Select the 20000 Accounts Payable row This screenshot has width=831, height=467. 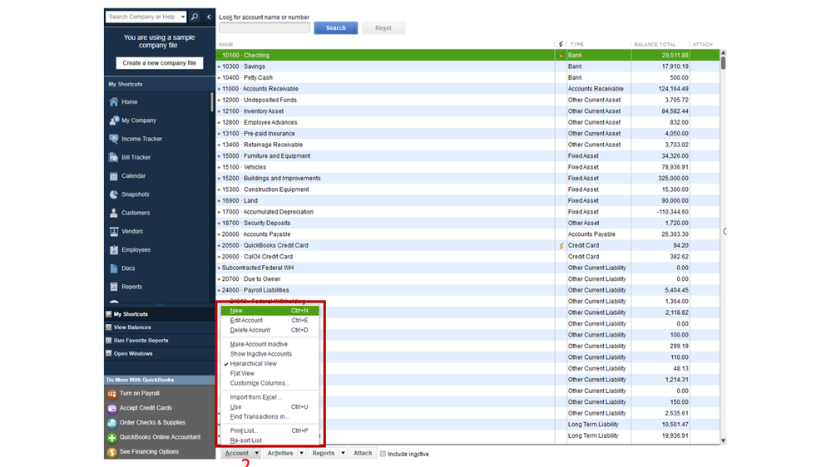click(468, 234)
